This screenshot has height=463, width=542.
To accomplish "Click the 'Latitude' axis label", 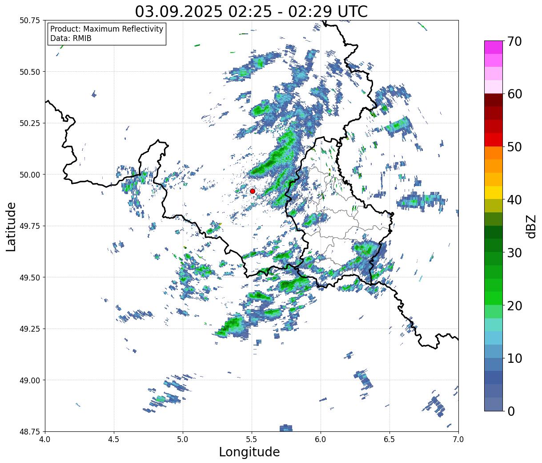I will (x=11, y=226).
